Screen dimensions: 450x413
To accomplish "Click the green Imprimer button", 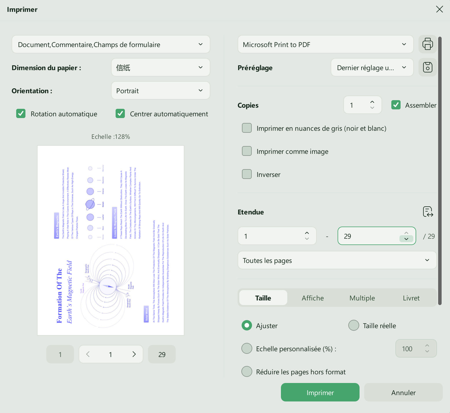I will click(x=320, y=392).
